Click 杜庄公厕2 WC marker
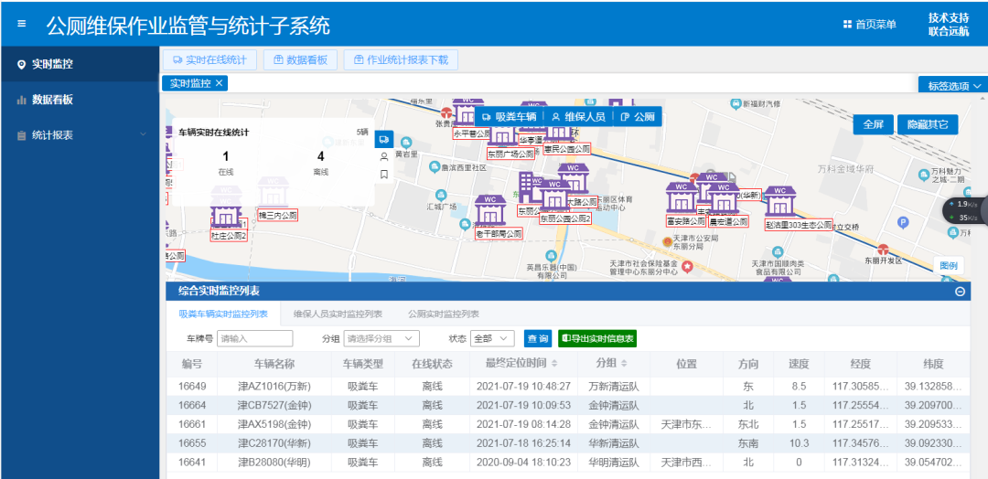The height and width of the screenshot is (479, 988). [226, 214]
